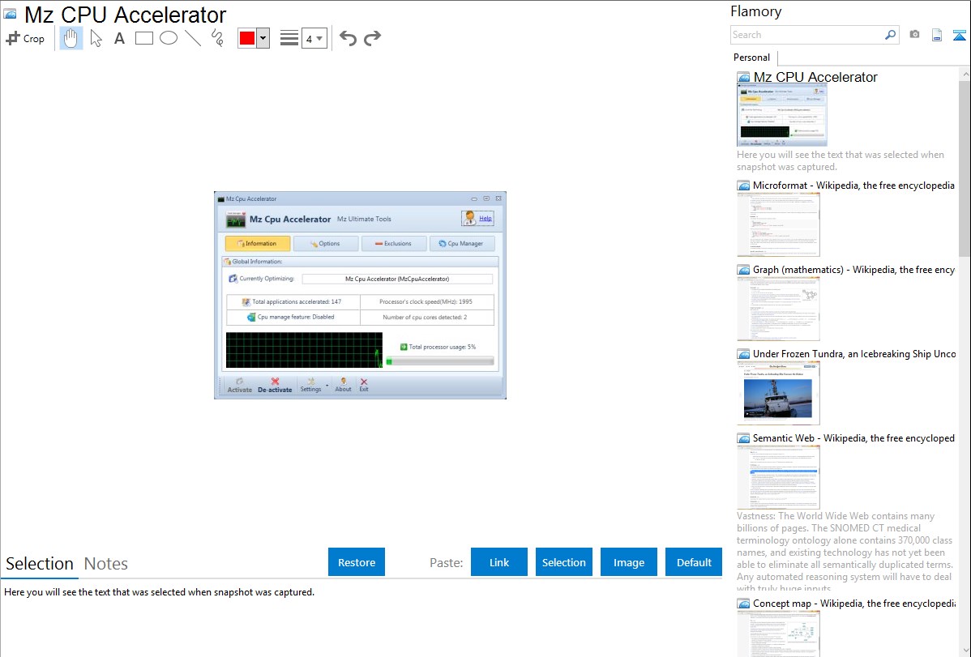
Task: Click the red color swatch
Action: point(247,38)
